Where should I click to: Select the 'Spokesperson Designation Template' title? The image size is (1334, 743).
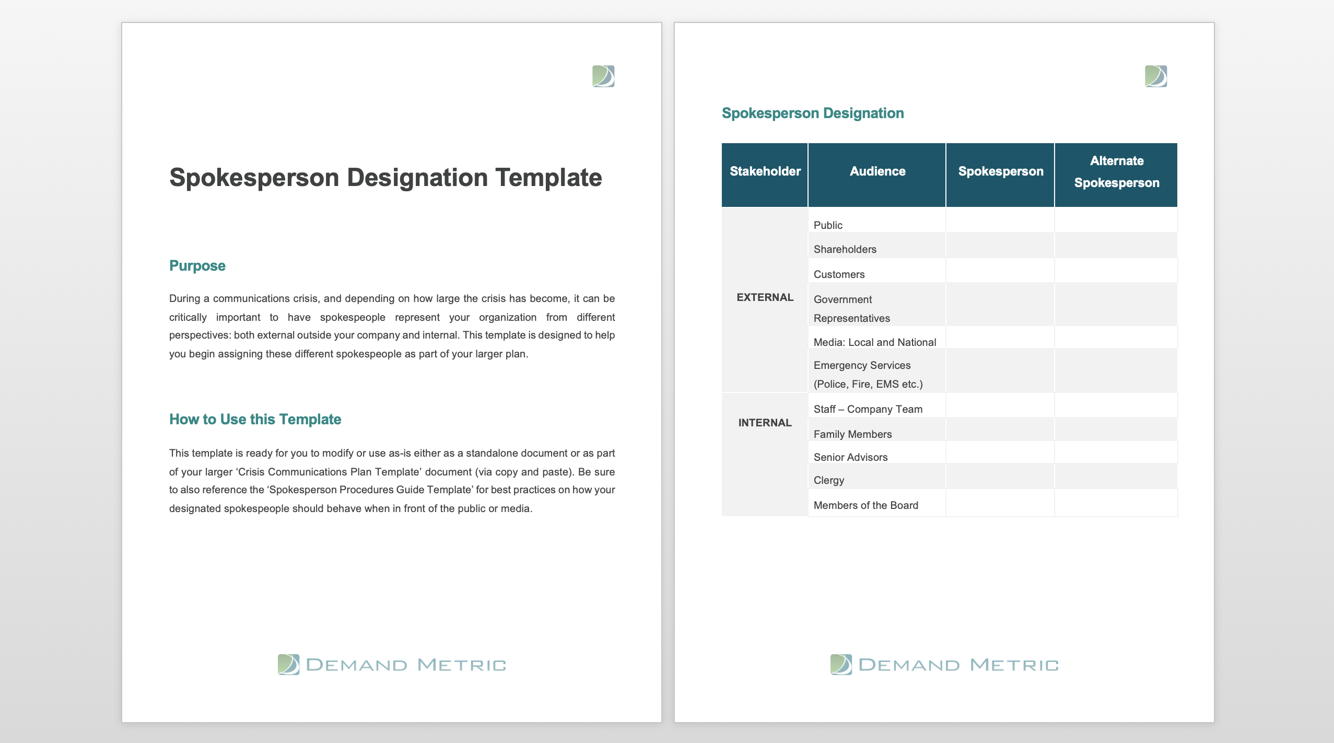pos(385,178)
